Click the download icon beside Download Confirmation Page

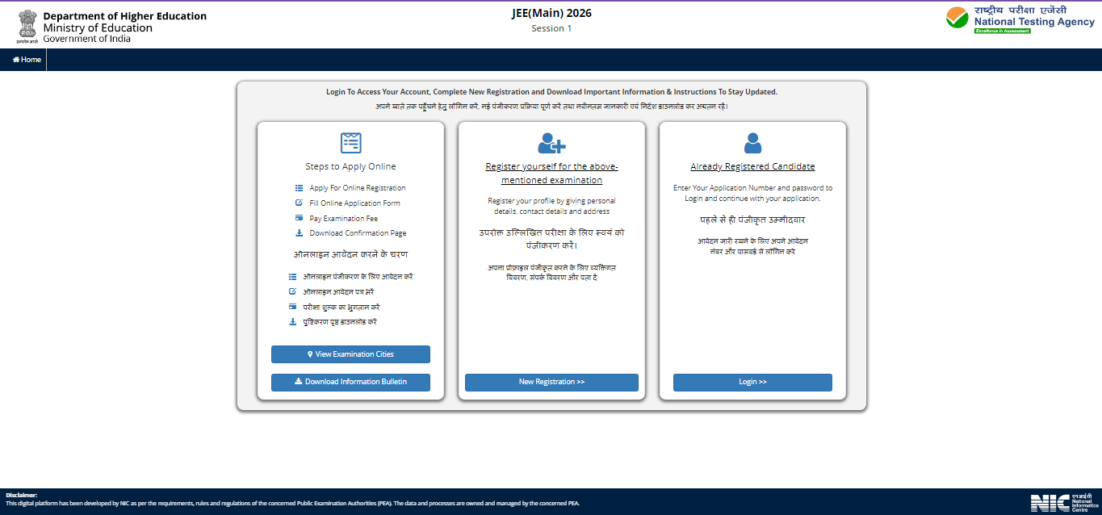click(x=299, y=233)
